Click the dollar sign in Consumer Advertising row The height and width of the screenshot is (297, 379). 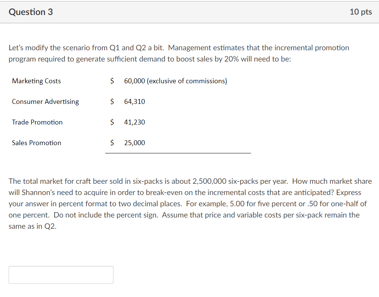(112, 102)
